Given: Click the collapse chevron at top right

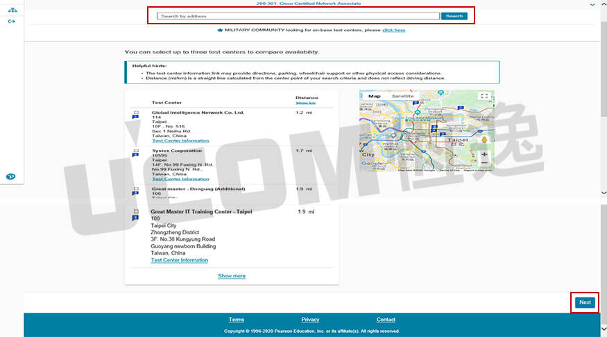Looking at the screenshot, I should pos(592,4).
